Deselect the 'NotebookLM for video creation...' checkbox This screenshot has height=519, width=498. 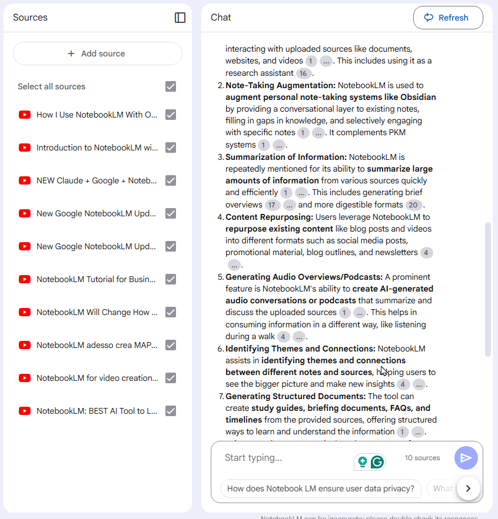pos(171,378)
